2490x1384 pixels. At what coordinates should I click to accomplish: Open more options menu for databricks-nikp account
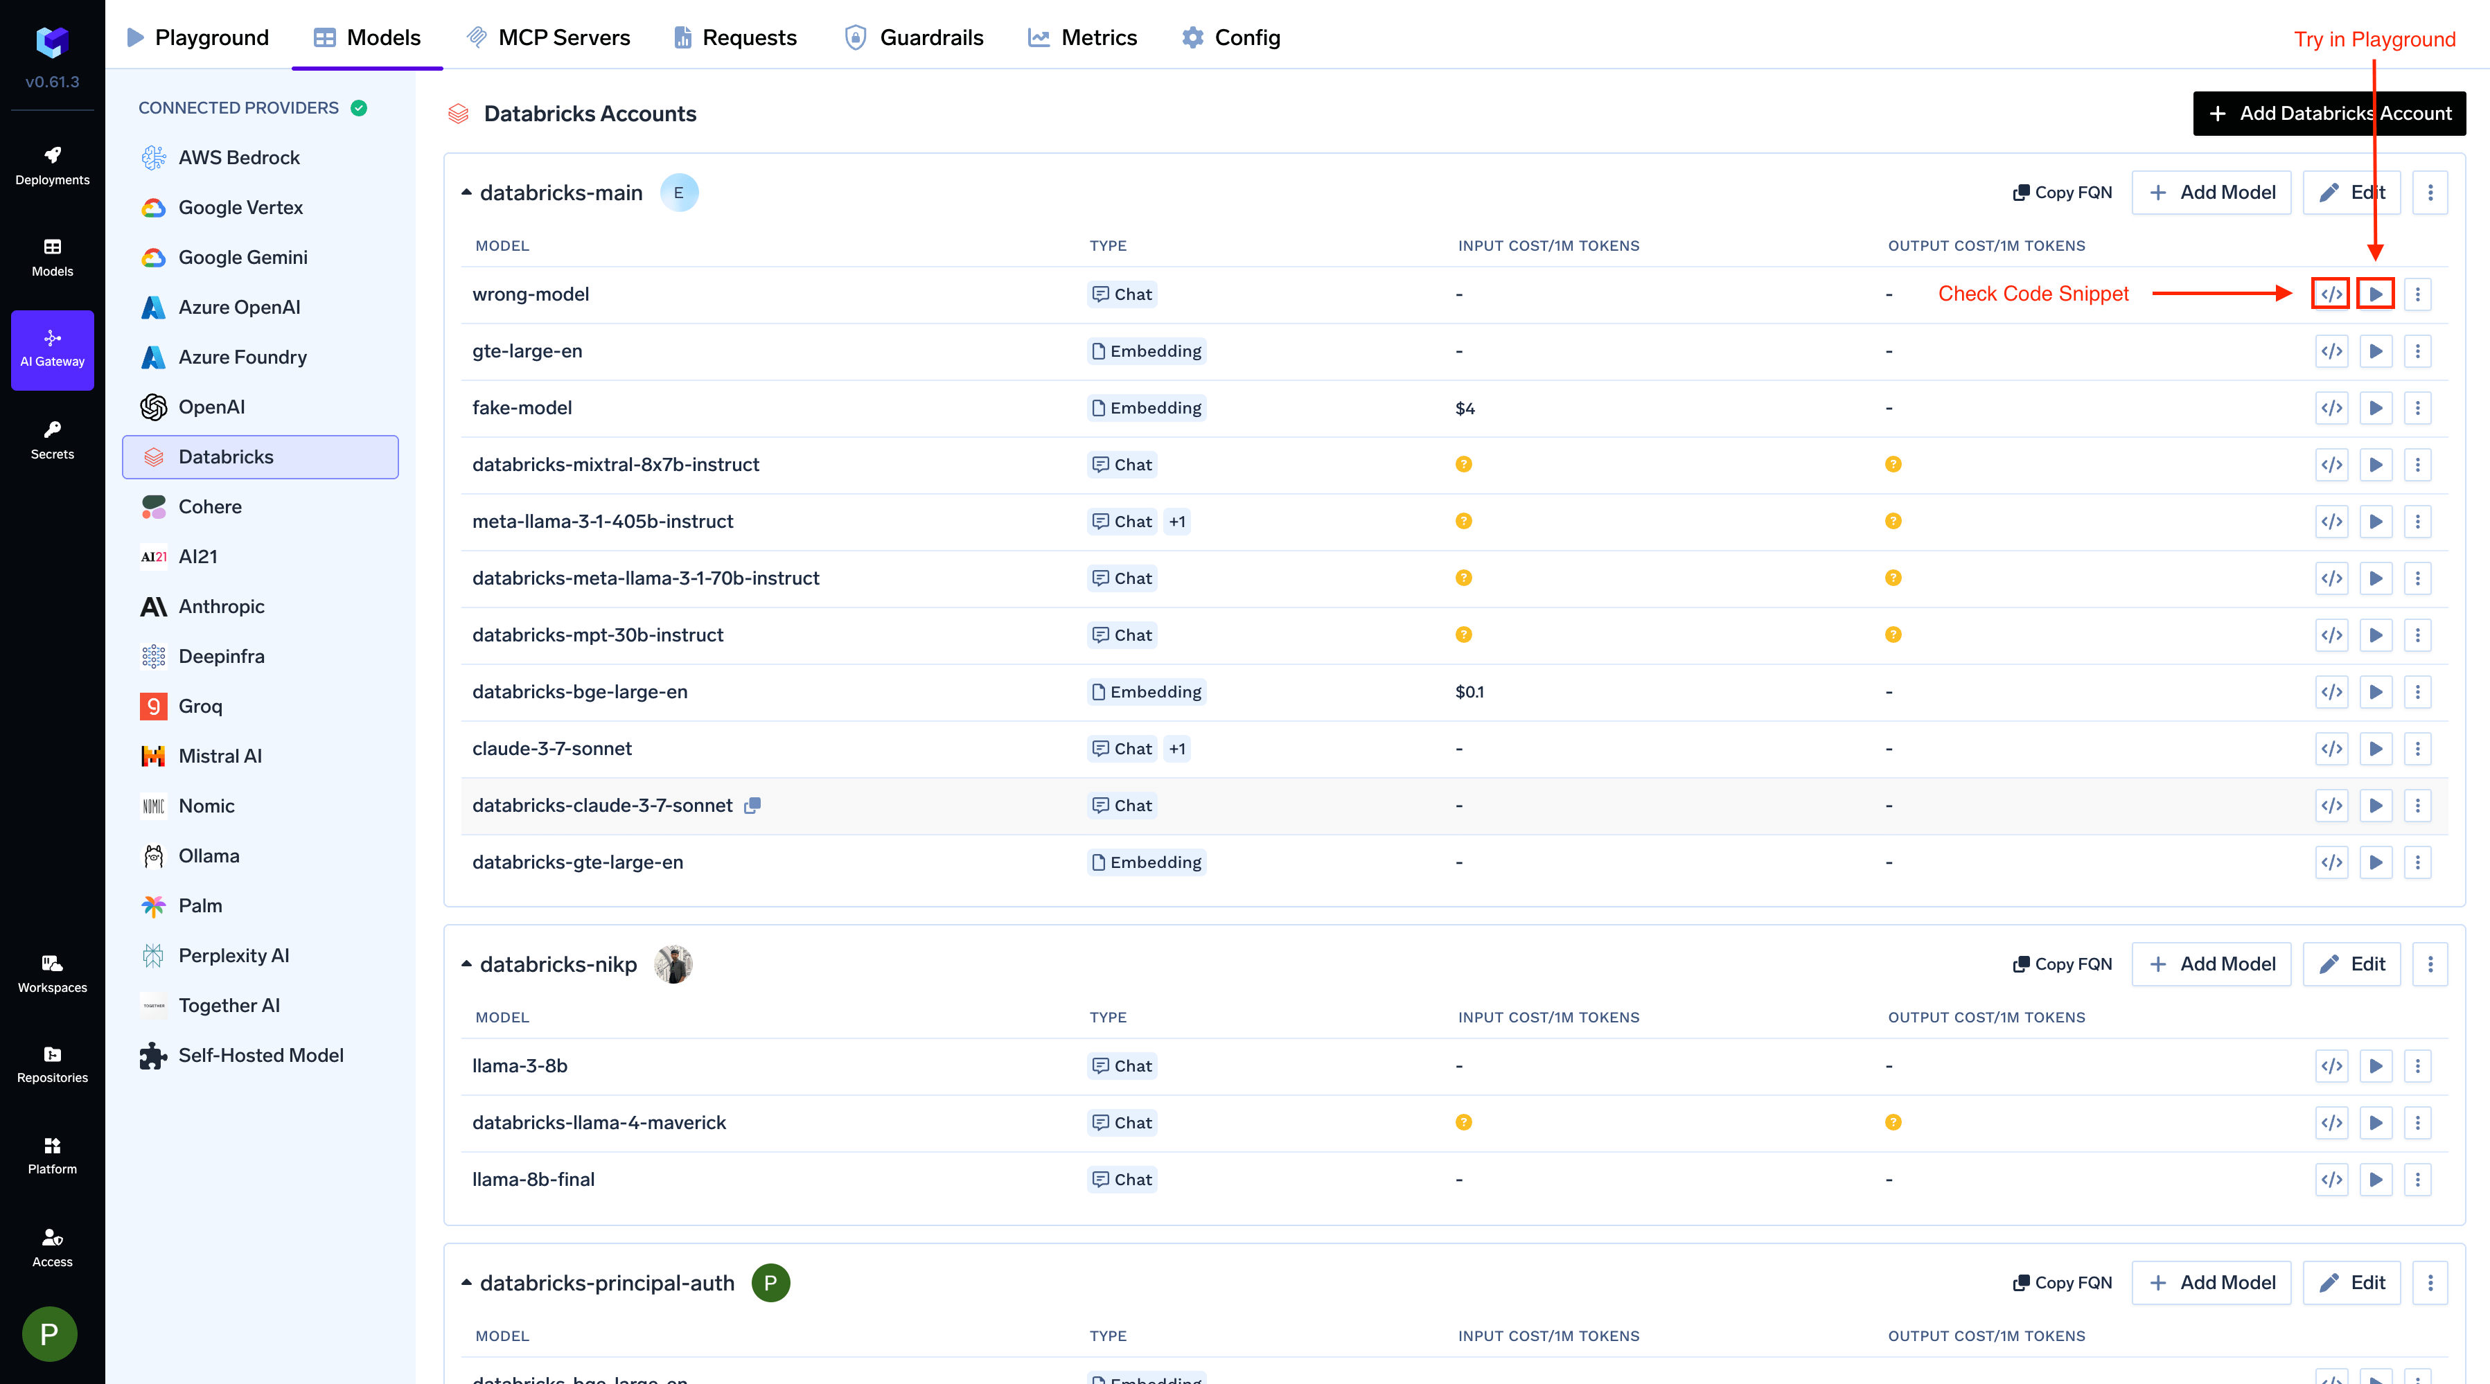[x=2430, y=964]
